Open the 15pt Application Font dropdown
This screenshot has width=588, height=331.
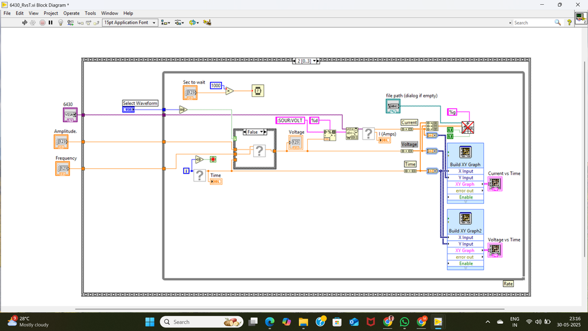[129, 22]
